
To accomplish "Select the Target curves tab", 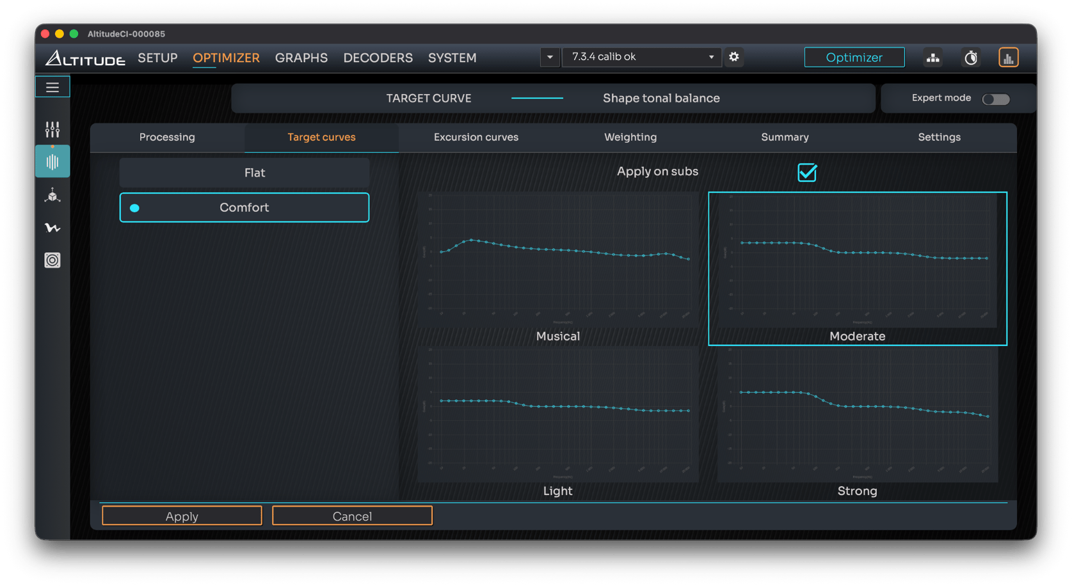I will coord(321,138).
